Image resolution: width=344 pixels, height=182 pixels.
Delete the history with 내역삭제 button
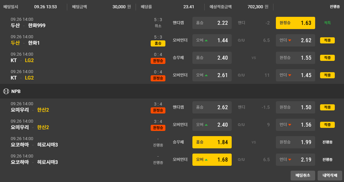(x=330, y=176)
